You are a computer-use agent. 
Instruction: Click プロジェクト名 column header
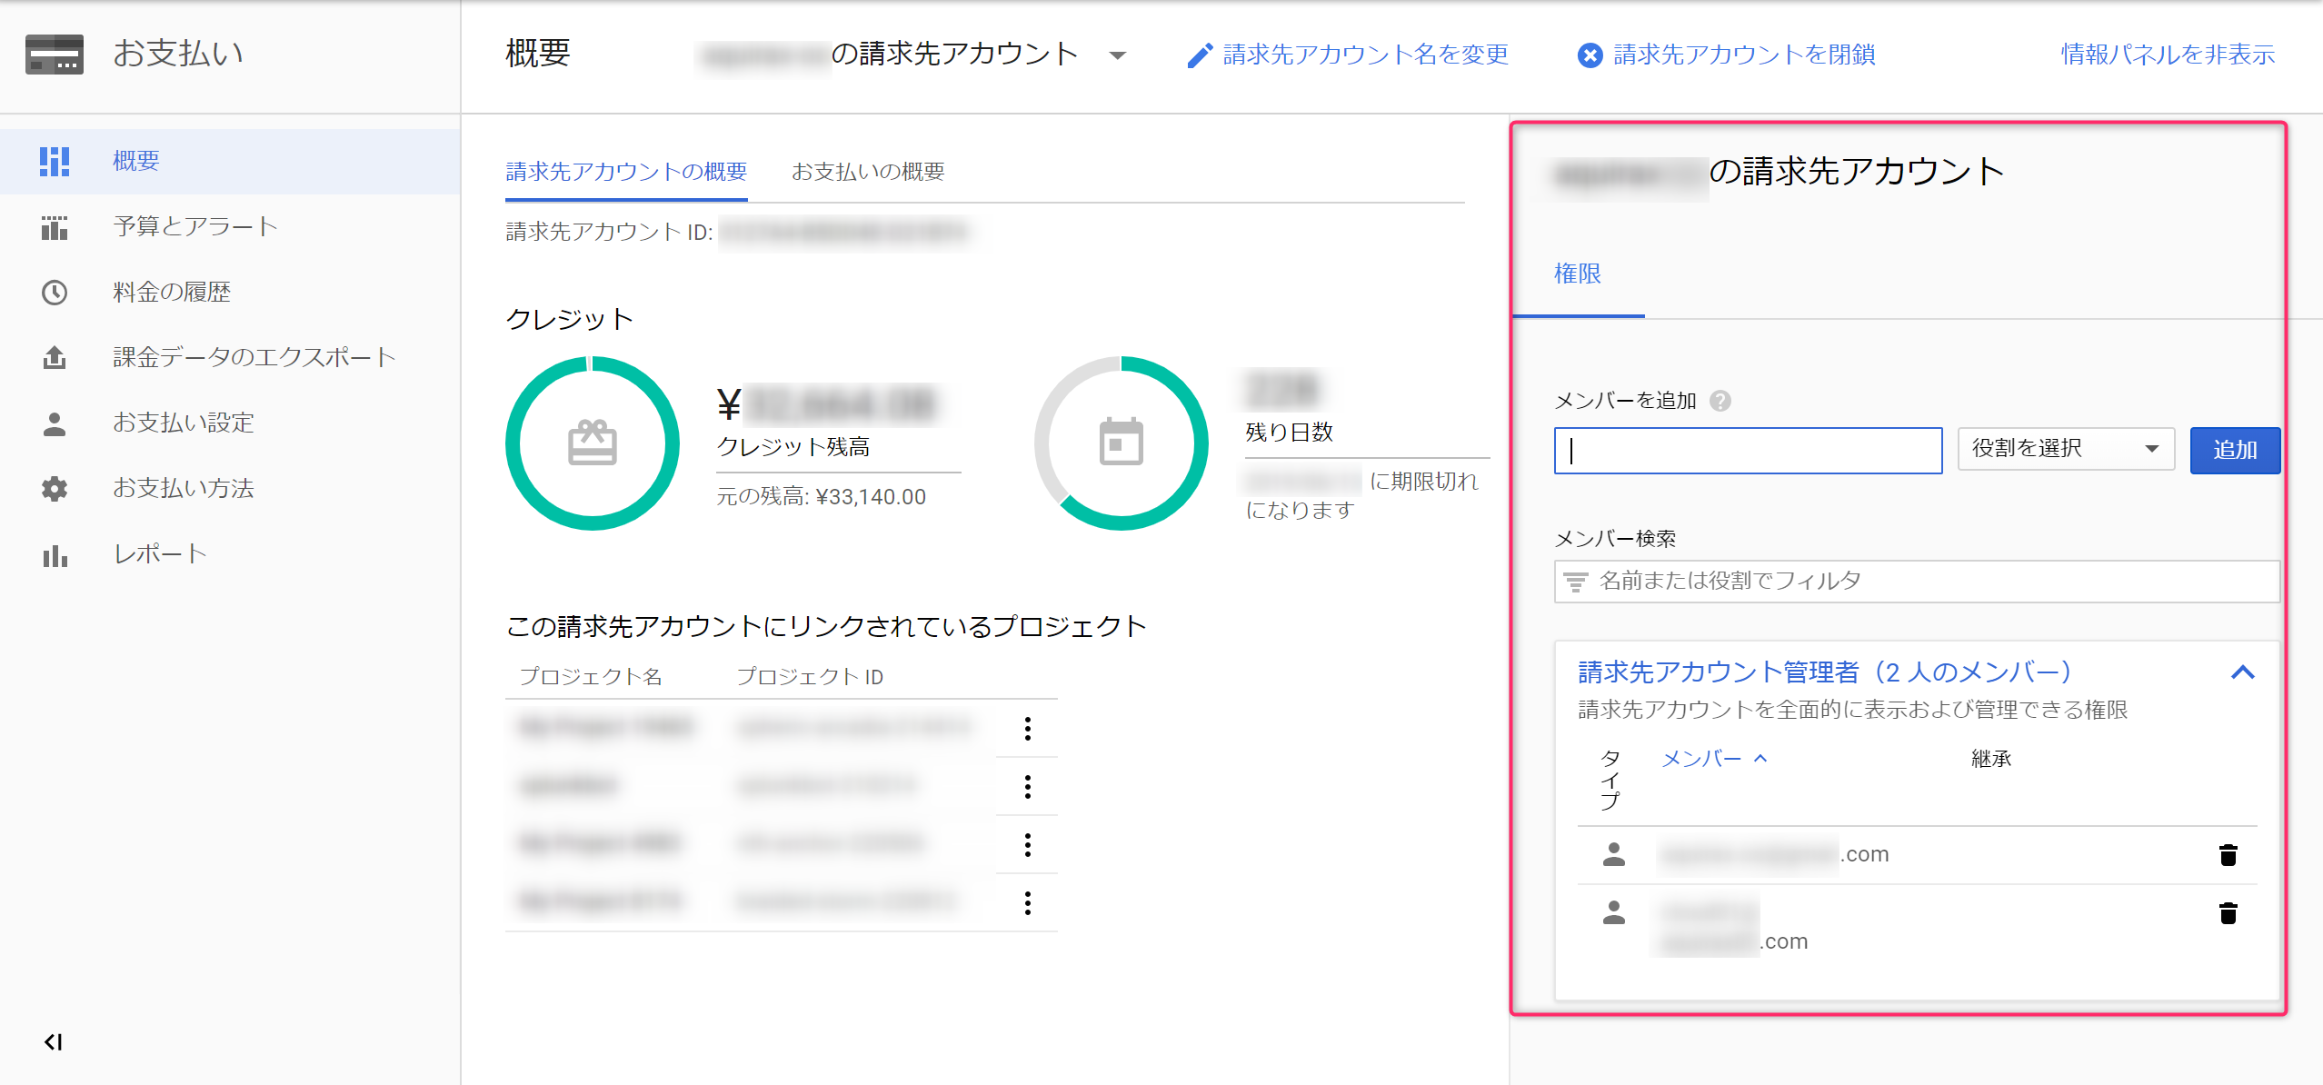click(591, 677)
